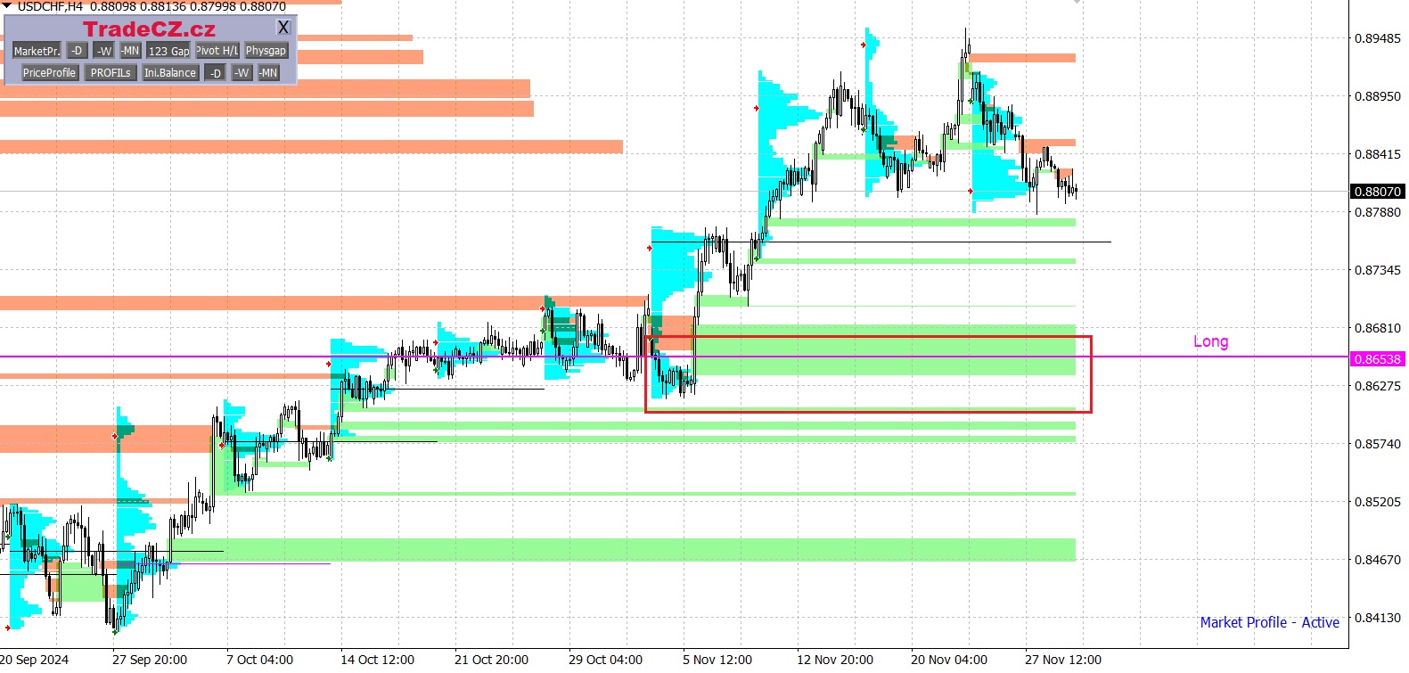Close the TradeCZ.cz panel with X

pyautogui.click(x=283, y=28)
